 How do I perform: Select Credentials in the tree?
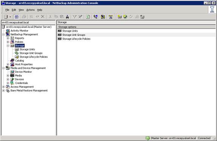(x=21, y=83)
